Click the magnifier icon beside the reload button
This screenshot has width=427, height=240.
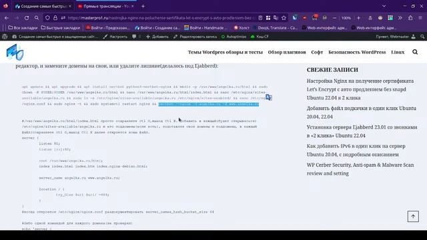[37, 18]
